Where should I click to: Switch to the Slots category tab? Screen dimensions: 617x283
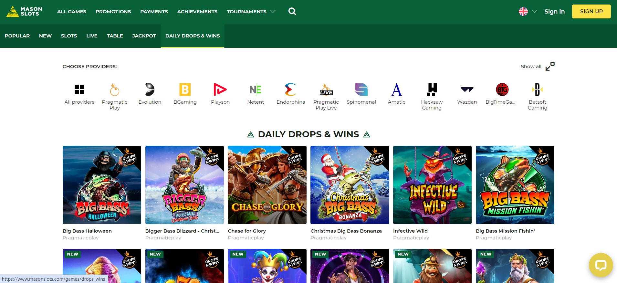pos(69,36)
